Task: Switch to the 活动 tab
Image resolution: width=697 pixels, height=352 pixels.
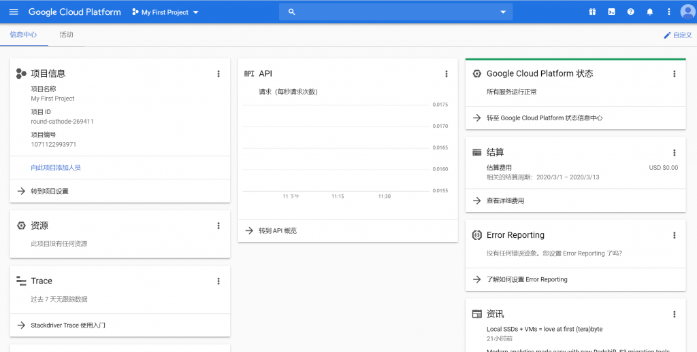Action: [66, 35]
